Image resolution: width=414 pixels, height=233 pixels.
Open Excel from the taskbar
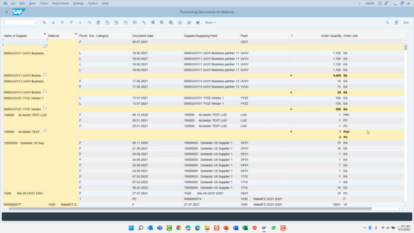245,228
